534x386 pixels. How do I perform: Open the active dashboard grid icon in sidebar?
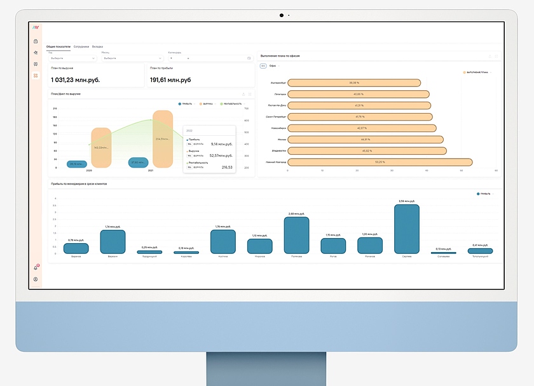[36, 76]
